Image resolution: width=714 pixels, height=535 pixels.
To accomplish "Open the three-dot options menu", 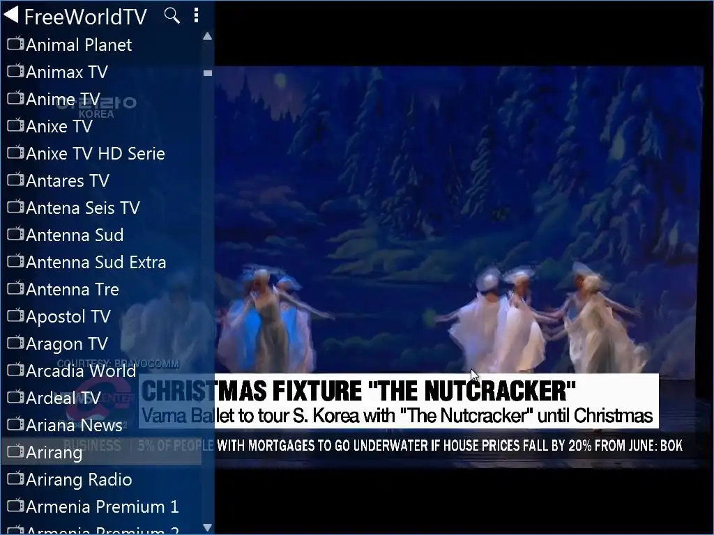I will (196, 15).
